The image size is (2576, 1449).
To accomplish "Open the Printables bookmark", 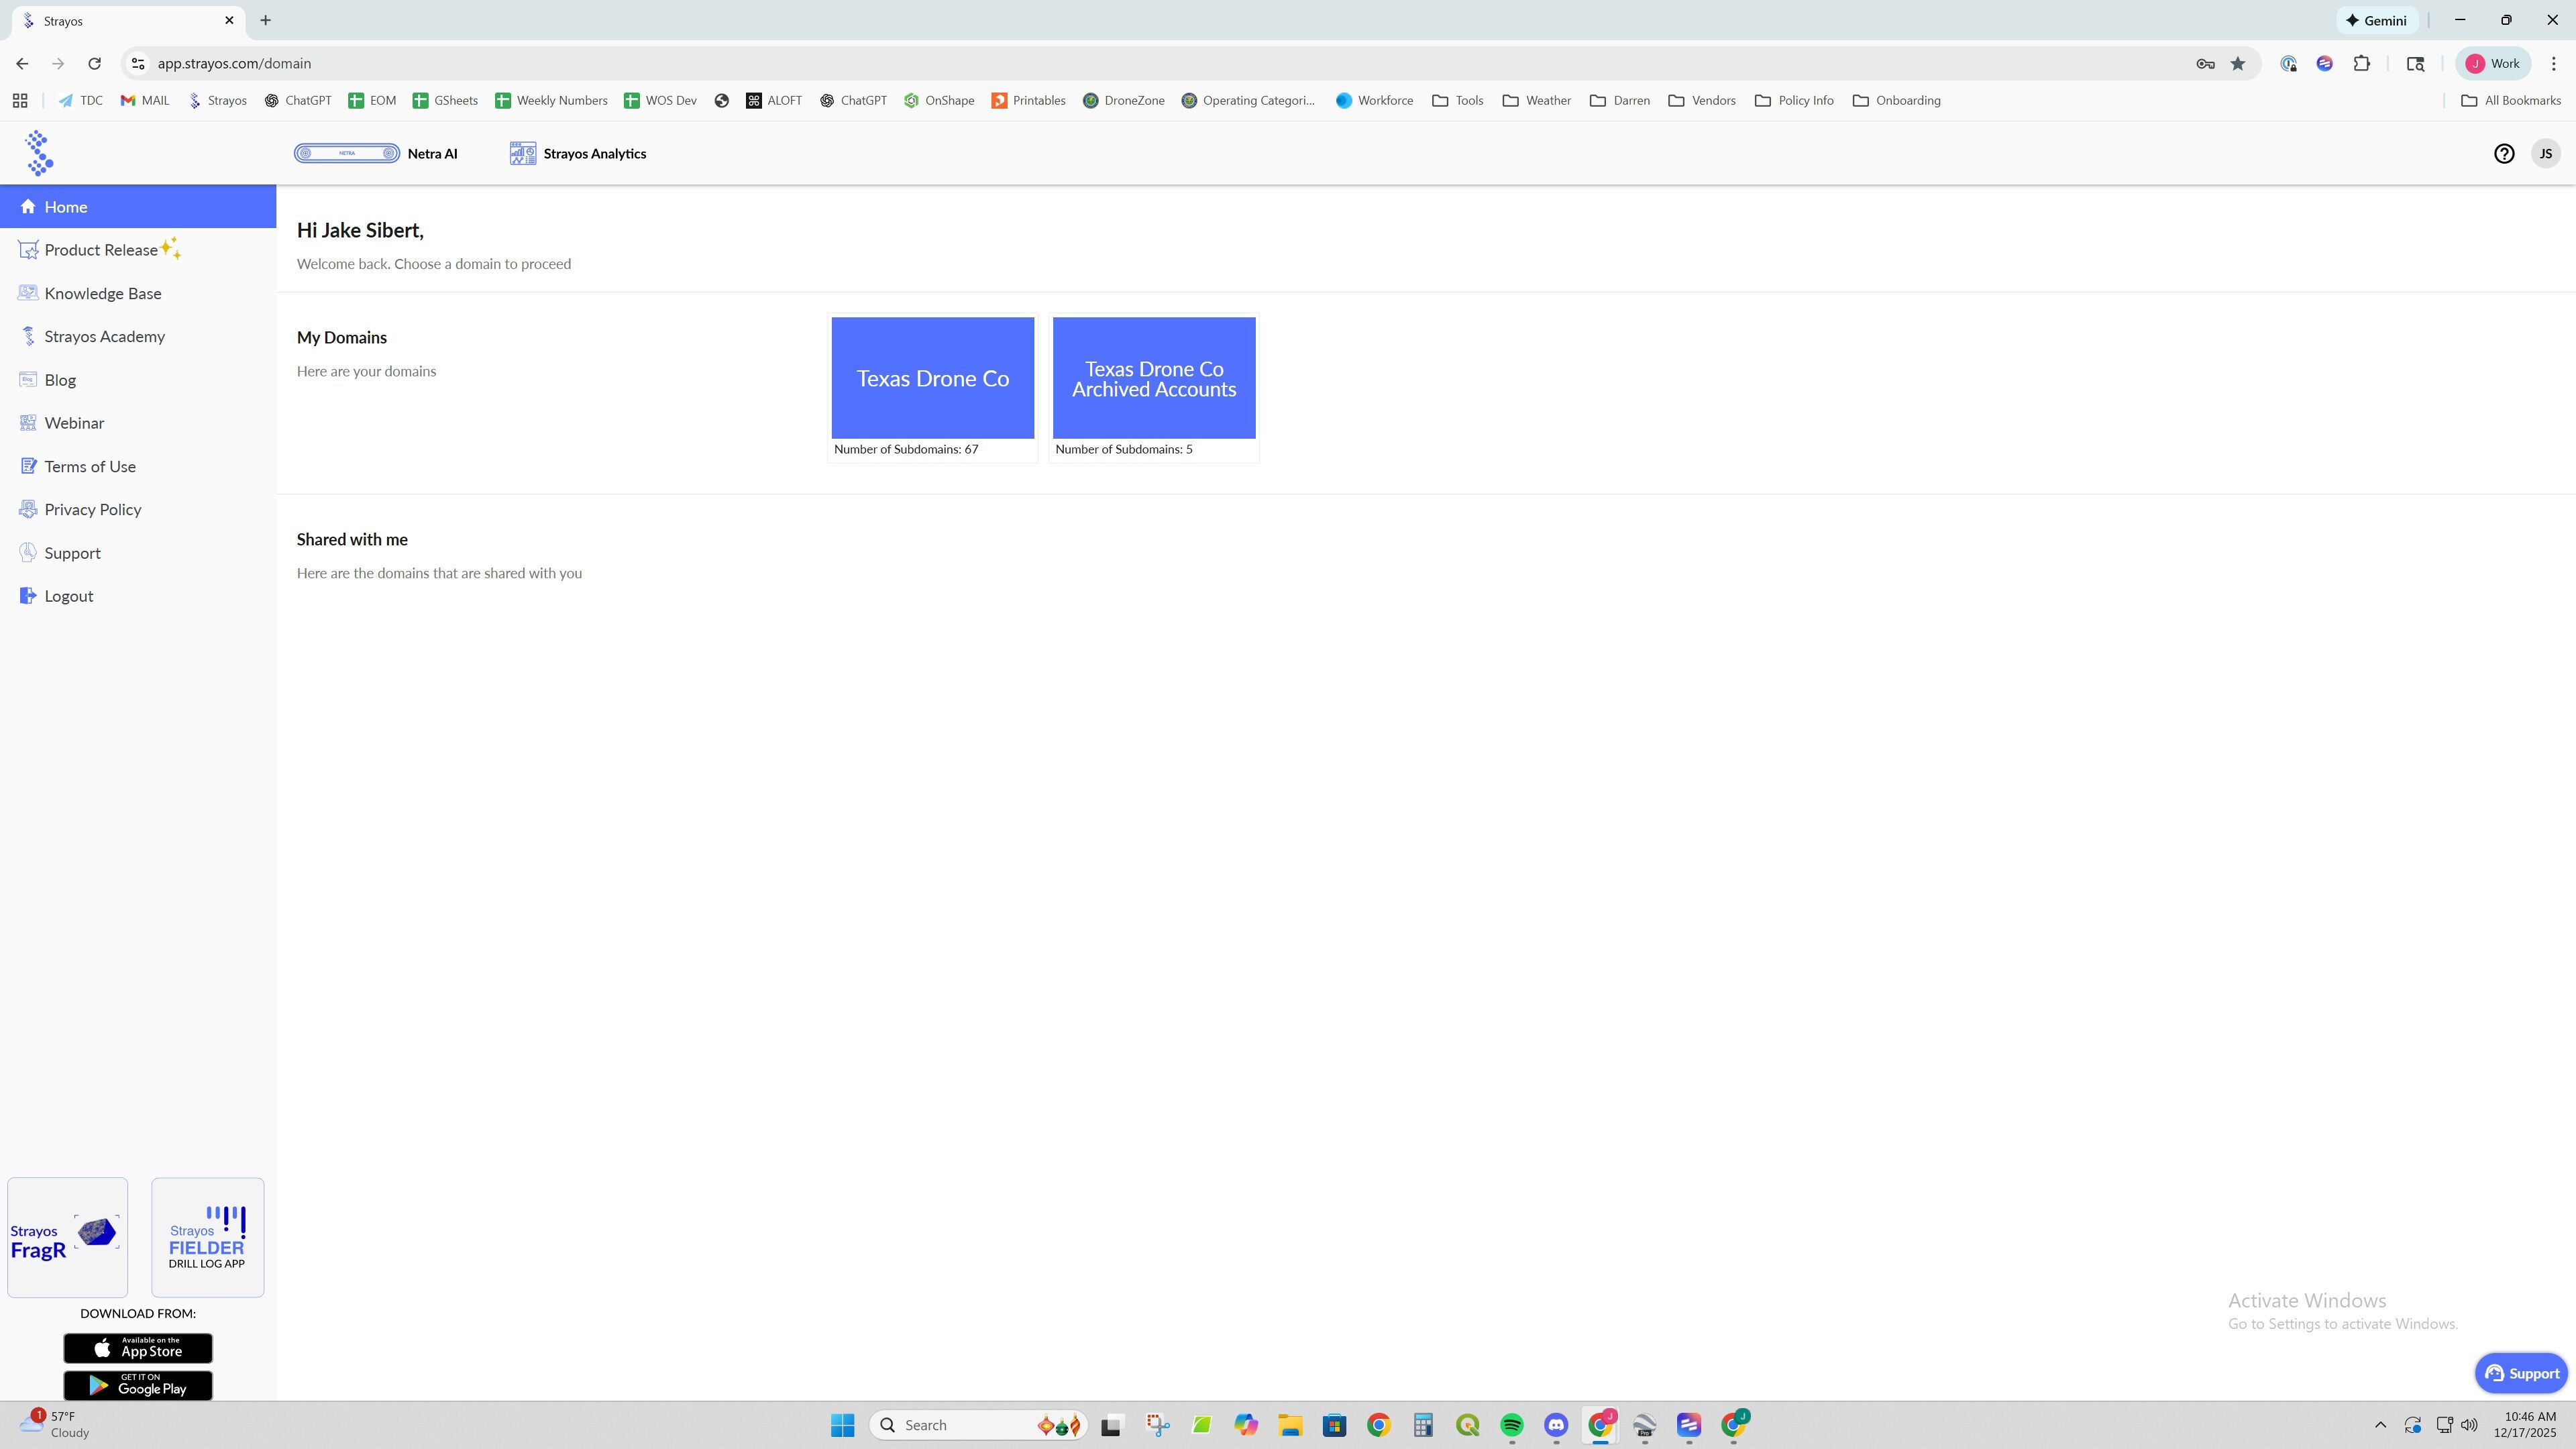I will pos(1028,100).
